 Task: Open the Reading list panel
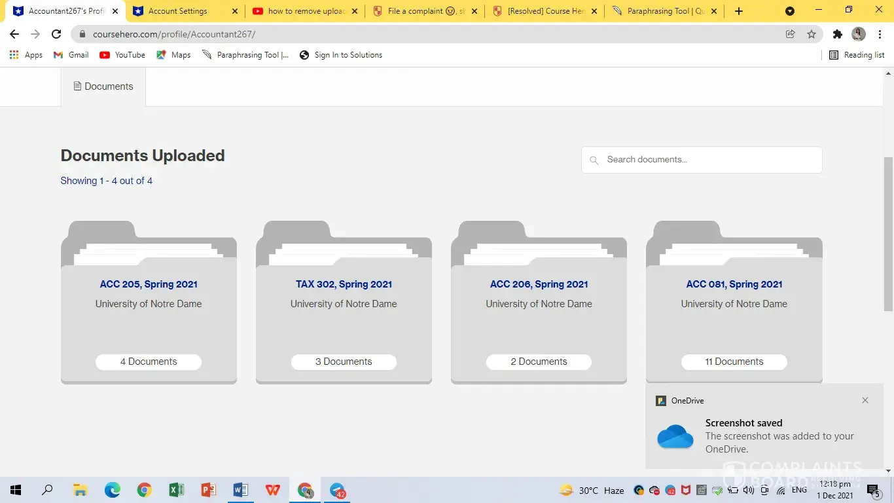(x=857, y=55)
